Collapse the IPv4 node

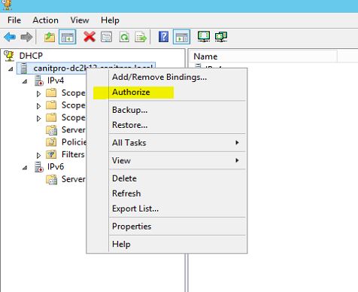click(x=25, y=81)
